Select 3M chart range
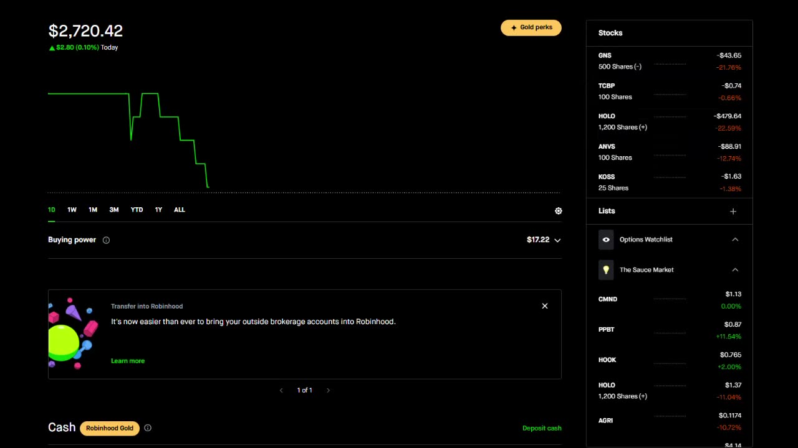This screenshot has width=798, height=448. [114, 210]
